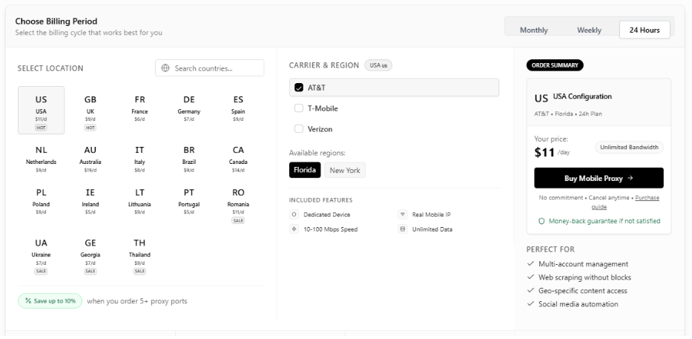Click the globe icon in search field
This screenshot has width=692, height=339.
(165, 68)
